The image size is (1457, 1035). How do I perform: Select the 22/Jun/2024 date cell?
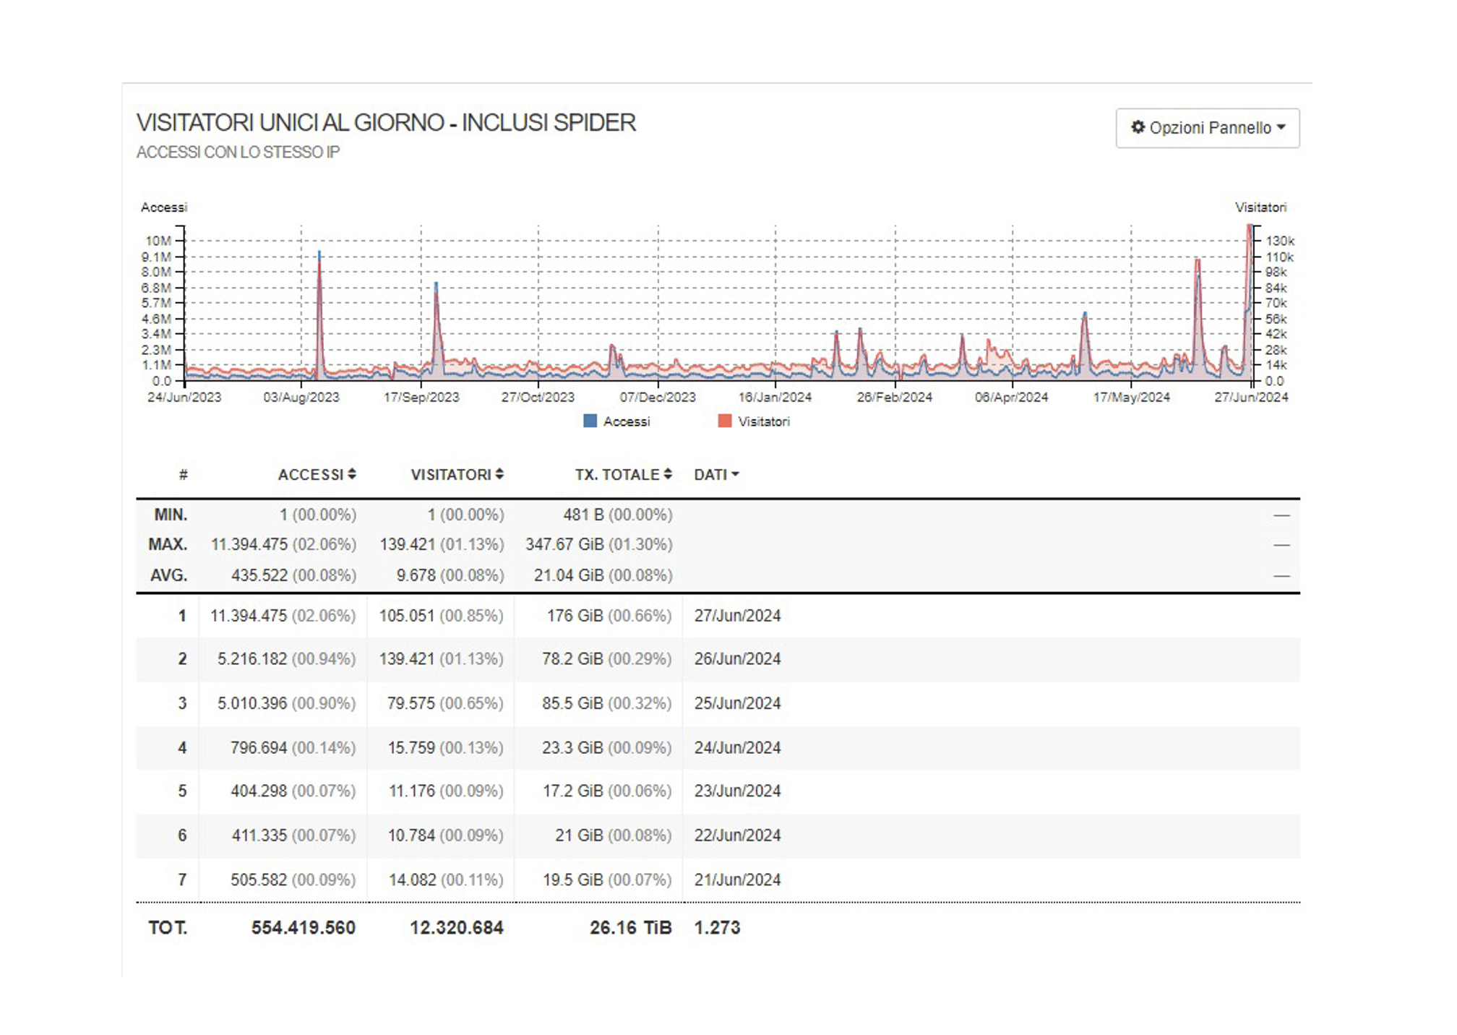tap(737, 836)
